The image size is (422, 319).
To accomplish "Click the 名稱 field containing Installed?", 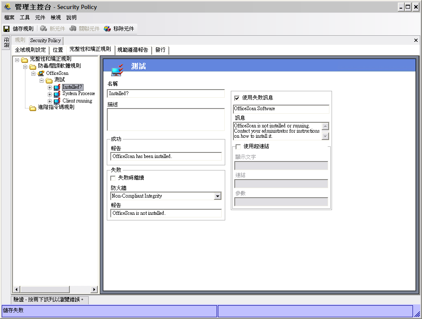I will click(166, 93).
